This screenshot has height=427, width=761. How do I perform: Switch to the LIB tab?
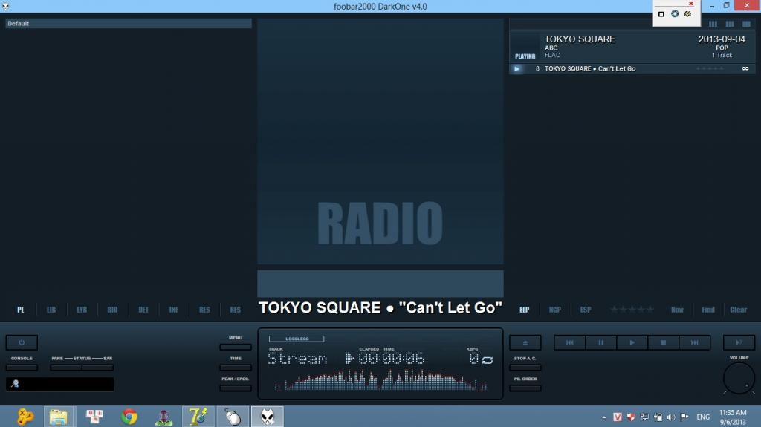tap(51, 310)
